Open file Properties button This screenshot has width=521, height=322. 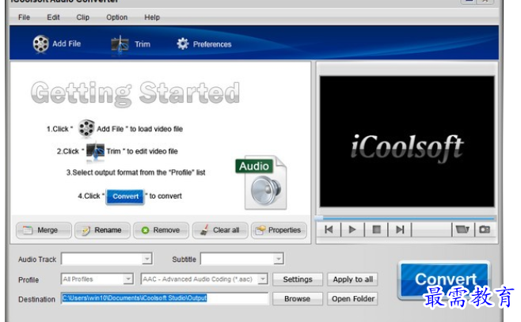coord(279,230)
